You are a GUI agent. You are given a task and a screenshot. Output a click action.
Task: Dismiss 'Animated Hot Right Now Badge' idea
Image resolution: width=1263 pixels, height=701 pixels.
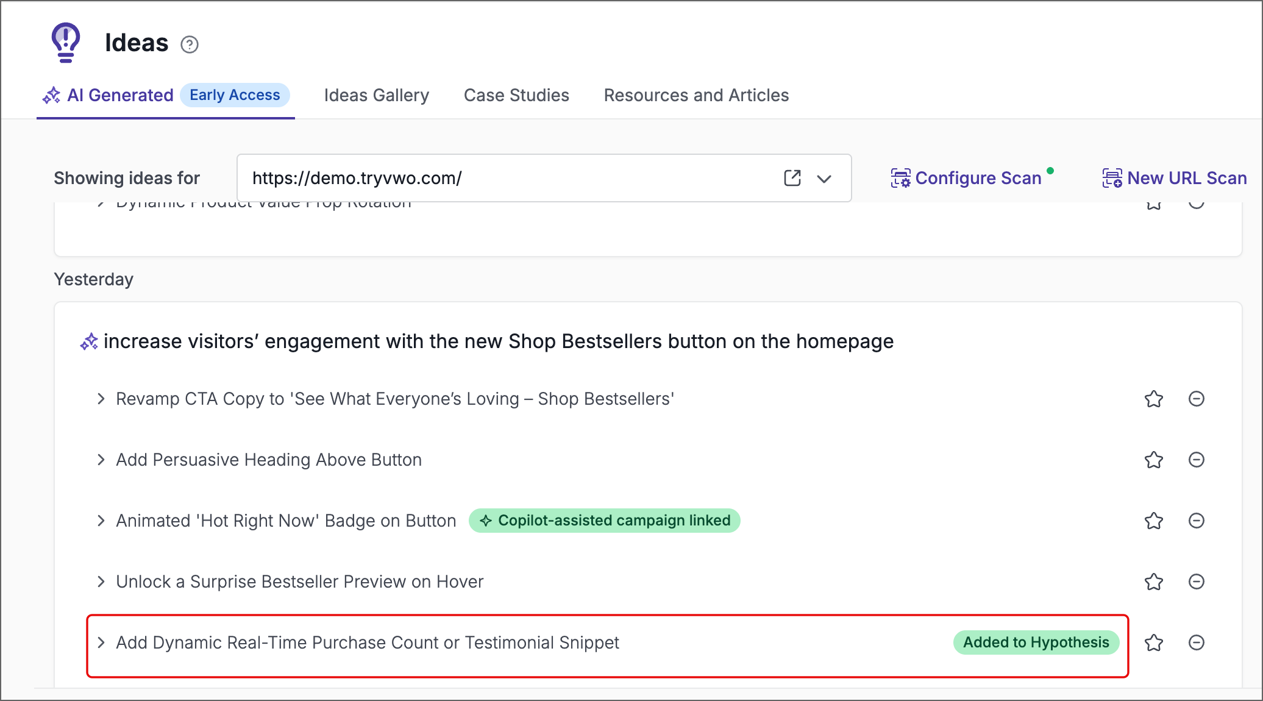click(1197, 521)
